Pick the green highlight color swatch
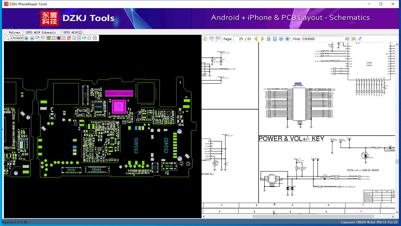The image size is (401, 226). pyautogui.click(x=49, y=38)
